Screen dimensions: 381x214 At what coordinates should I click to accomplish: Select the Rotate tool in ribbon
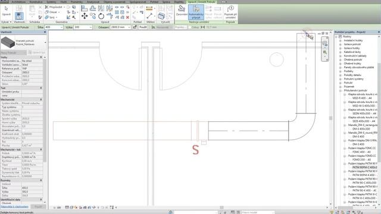(x=101, y=16)
